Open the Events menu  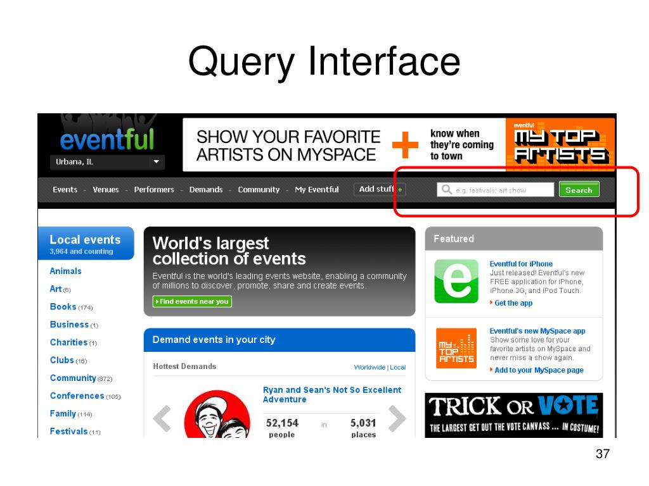[x=65, y=190]
